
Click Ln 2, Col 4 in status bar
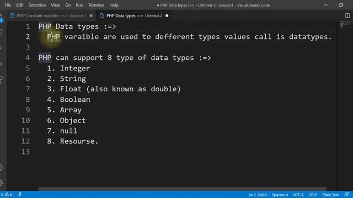[258, 195]
